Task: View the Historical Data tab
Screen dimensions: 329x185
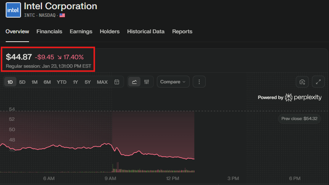Action: [x=146, y=31]
